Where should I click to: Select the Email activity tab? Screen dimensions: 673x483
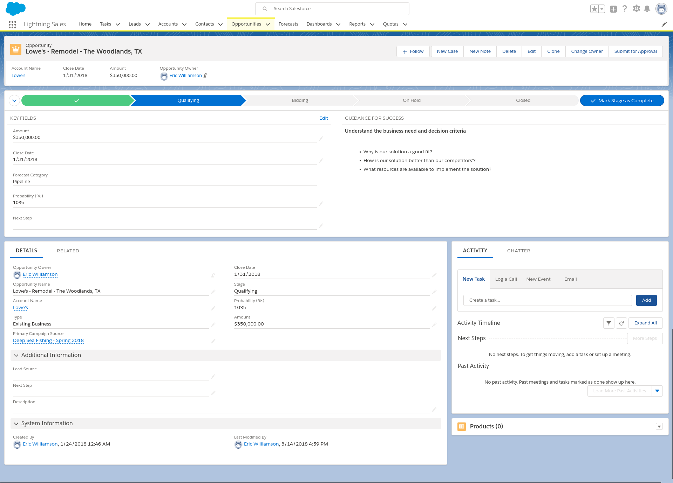pos(571,279)
